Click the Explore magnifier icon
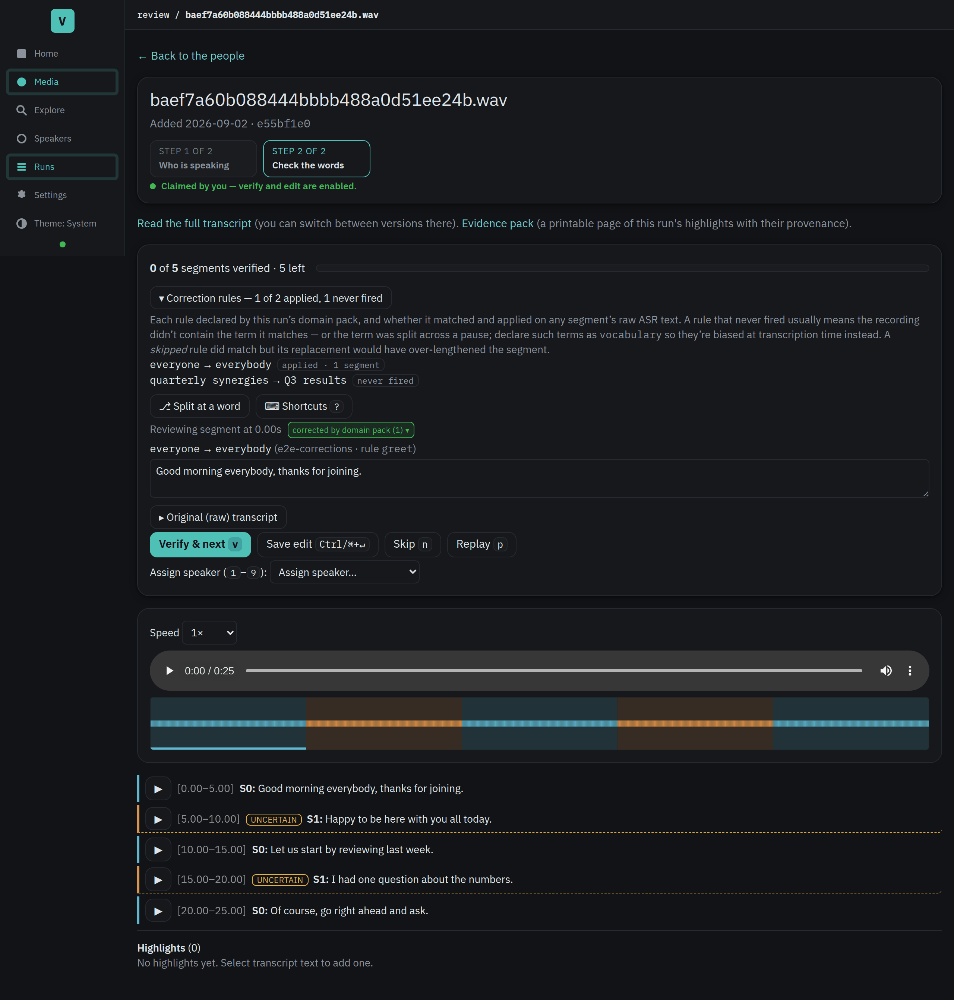Viewport: 954px width, 1000px height. point(21,110)
